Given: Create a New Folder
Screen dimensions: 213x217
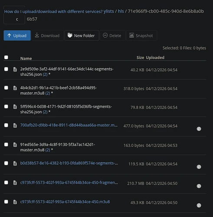Looking at the screenshot, I should pyautogui.click(x=82, y=36).
